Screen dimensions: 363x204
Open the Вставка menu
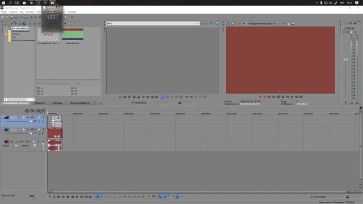pyautogui.click(x=30, y=12)
